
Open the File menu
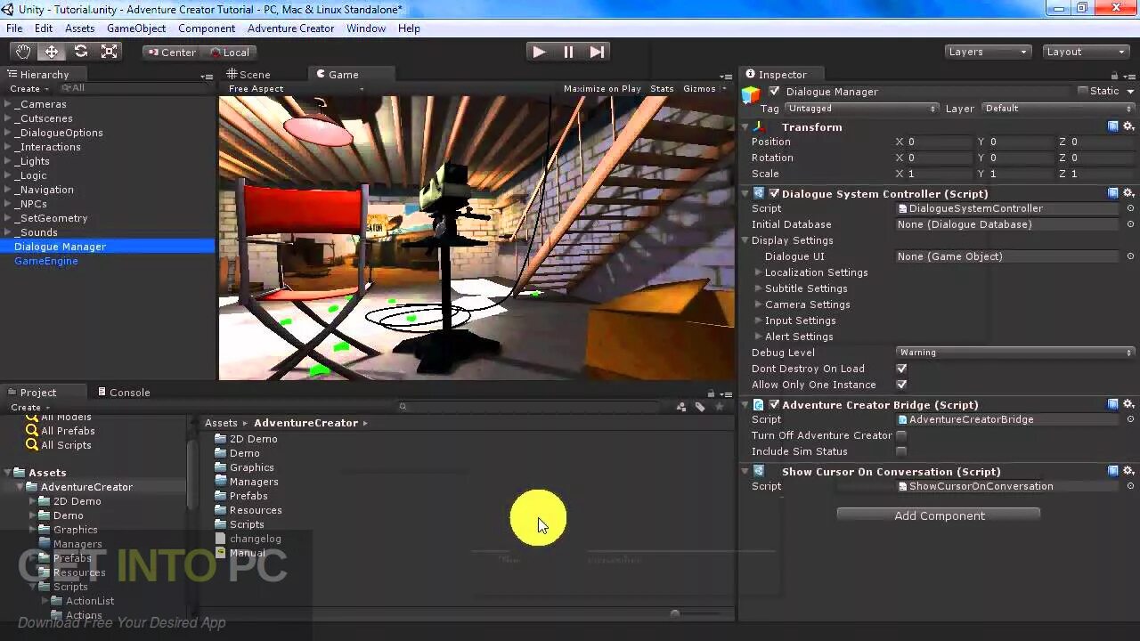(14, 28)
